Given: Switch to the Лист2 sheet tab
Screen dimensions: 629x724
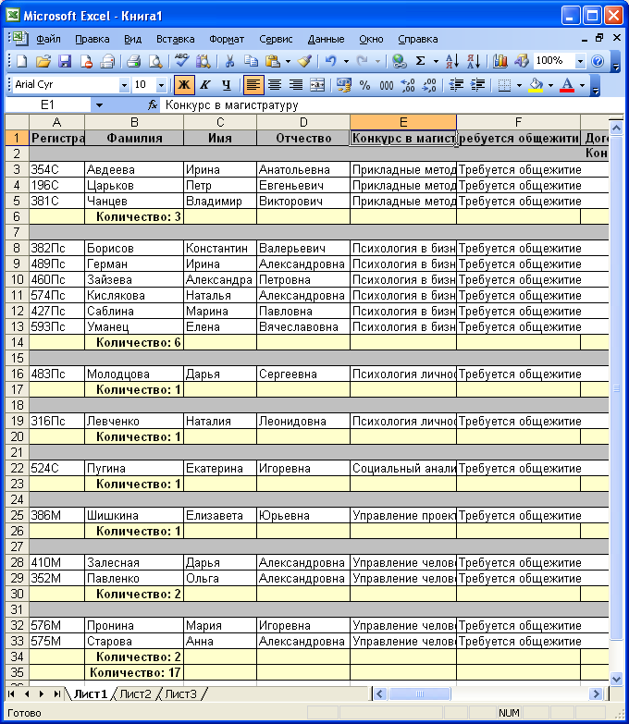Looking at the screenshot, I should (136, 693).
